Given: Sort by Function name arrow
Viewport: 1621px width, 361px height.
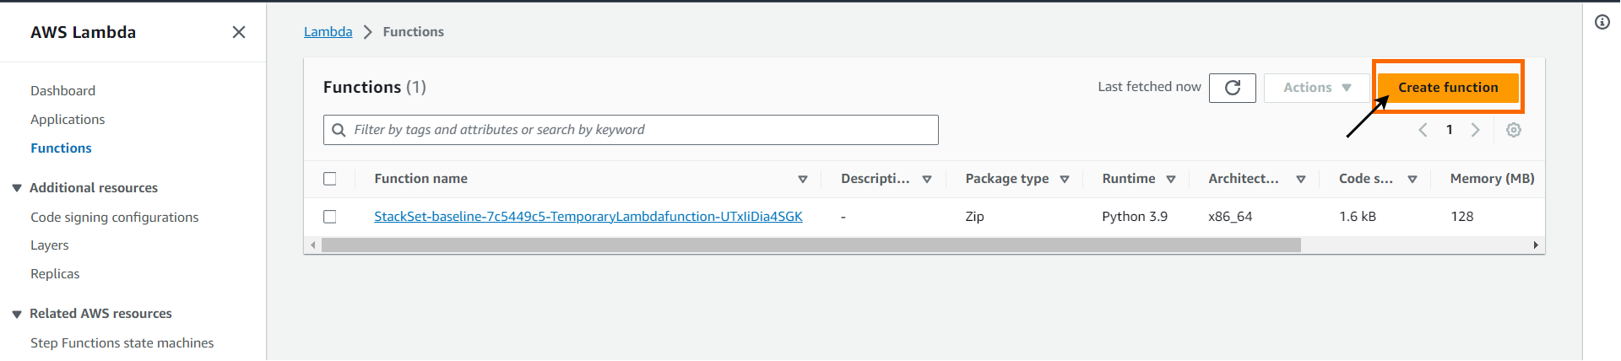Looking at the screenshot, I should click(x=803, y=179).
